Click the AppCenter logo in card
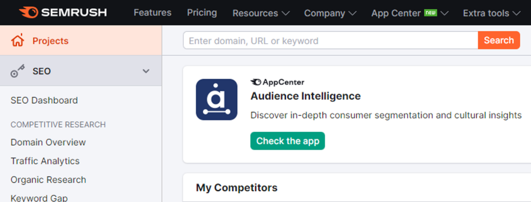 [x=277, y=82]
